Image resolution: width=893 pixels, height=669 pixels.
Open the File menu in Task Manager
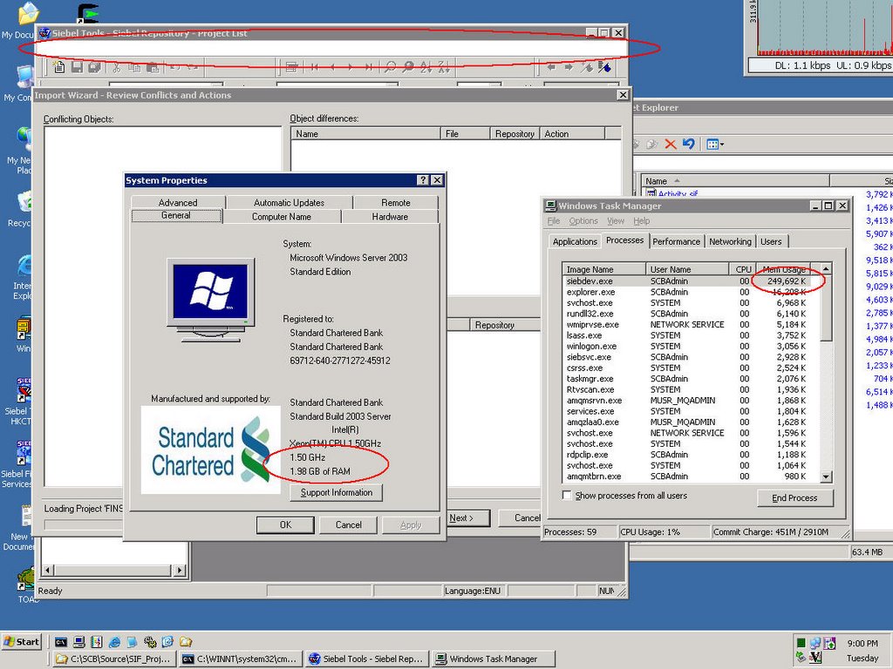(554, 220)
